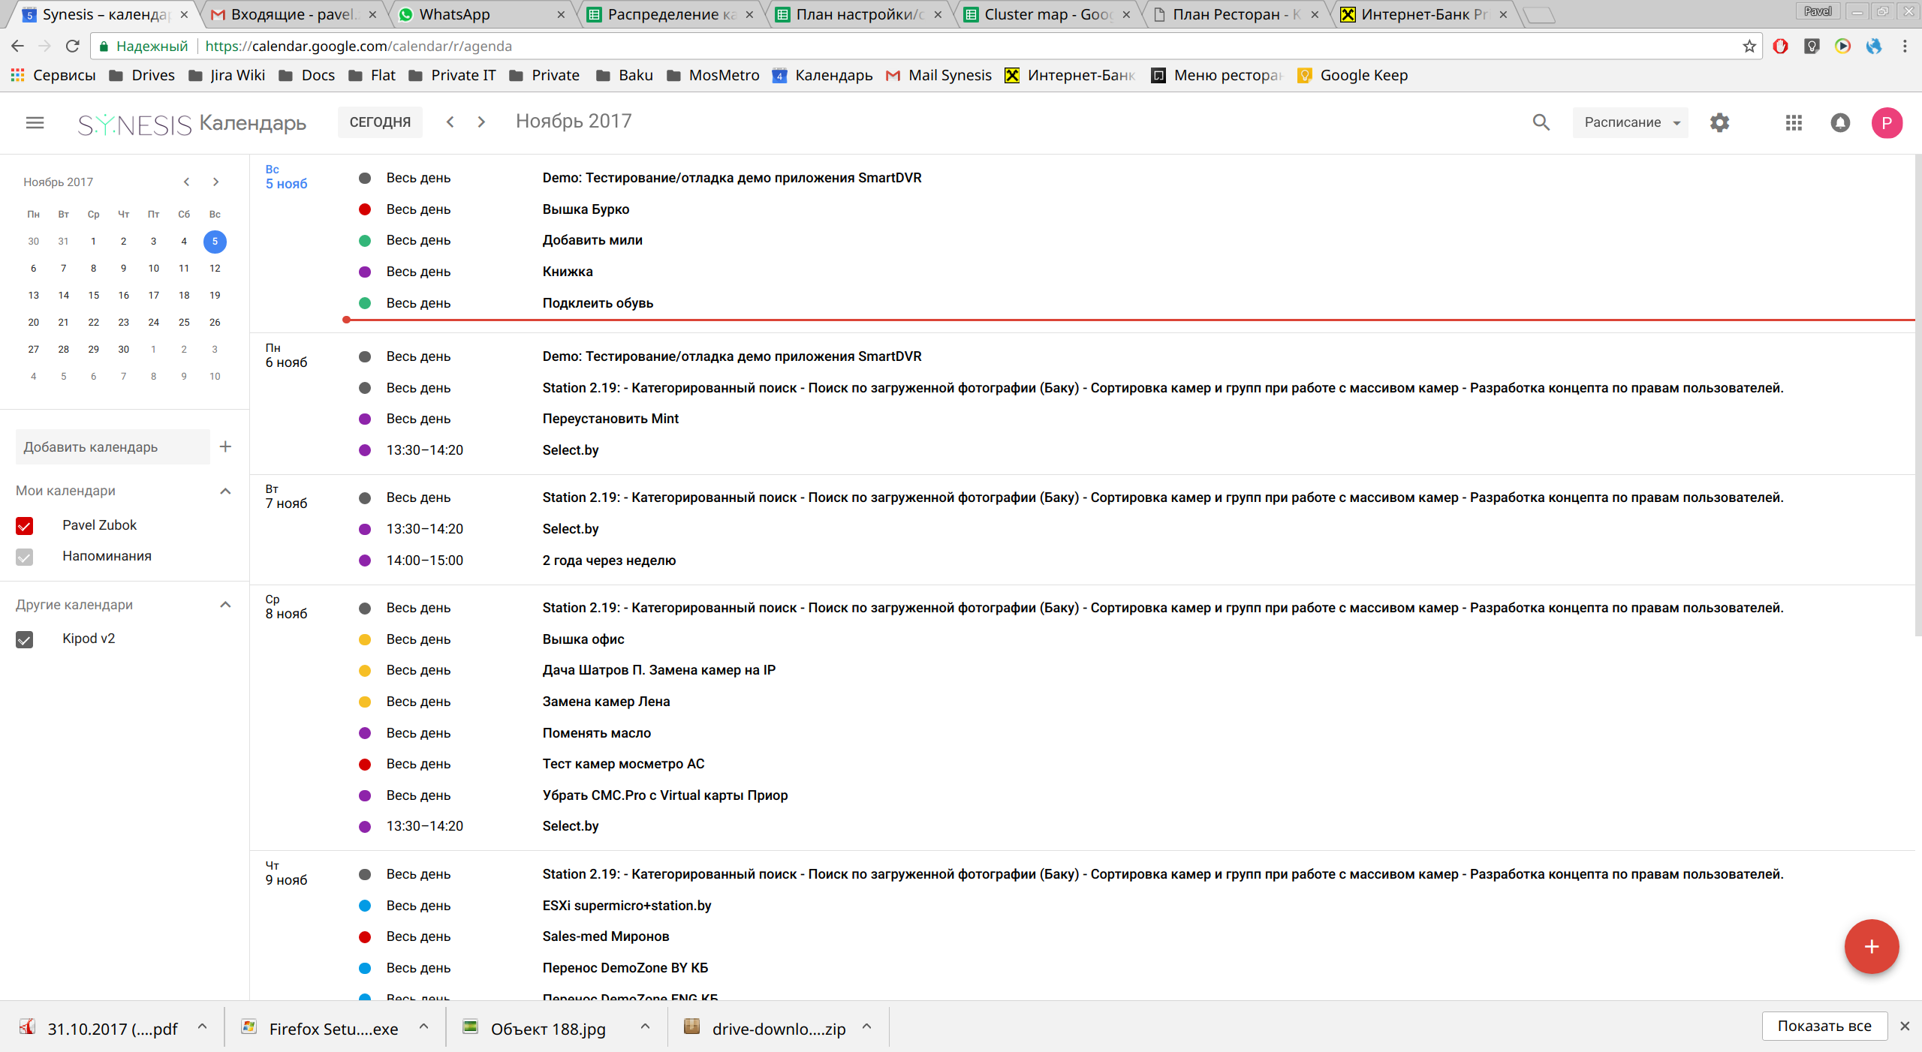Click the Показать все downloads button
Screen dimensions: 1922x1052
tap(1824, 1026)
